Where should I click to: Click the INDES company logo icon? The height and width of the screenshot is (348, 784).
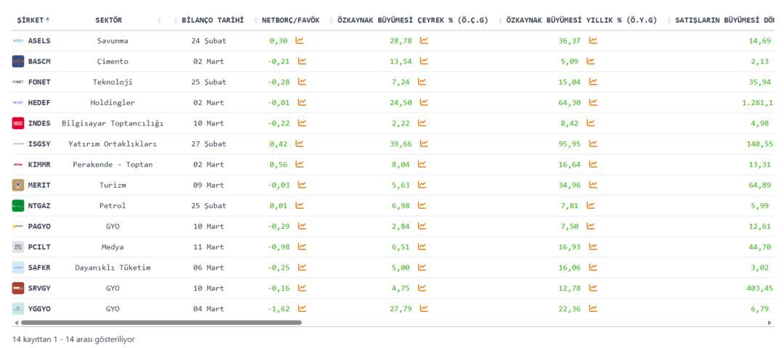point(18,123)
